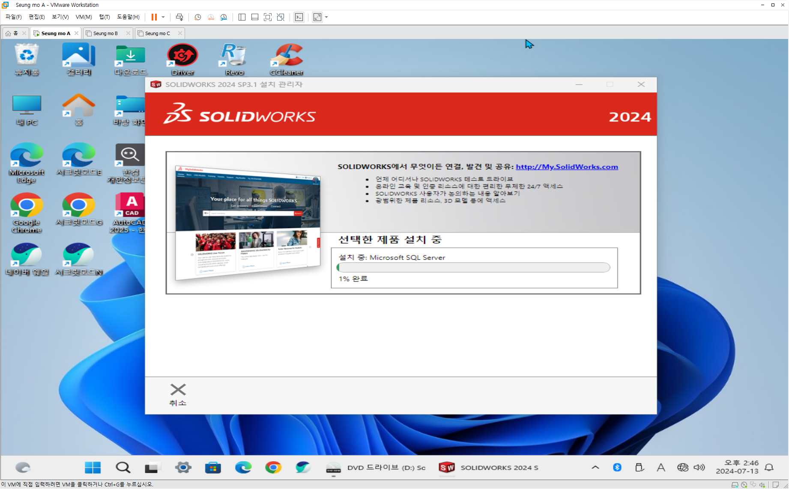This screenshot has height=489, width=789.
Task: Close Seung mo C tab
Action: coord(180,33)
